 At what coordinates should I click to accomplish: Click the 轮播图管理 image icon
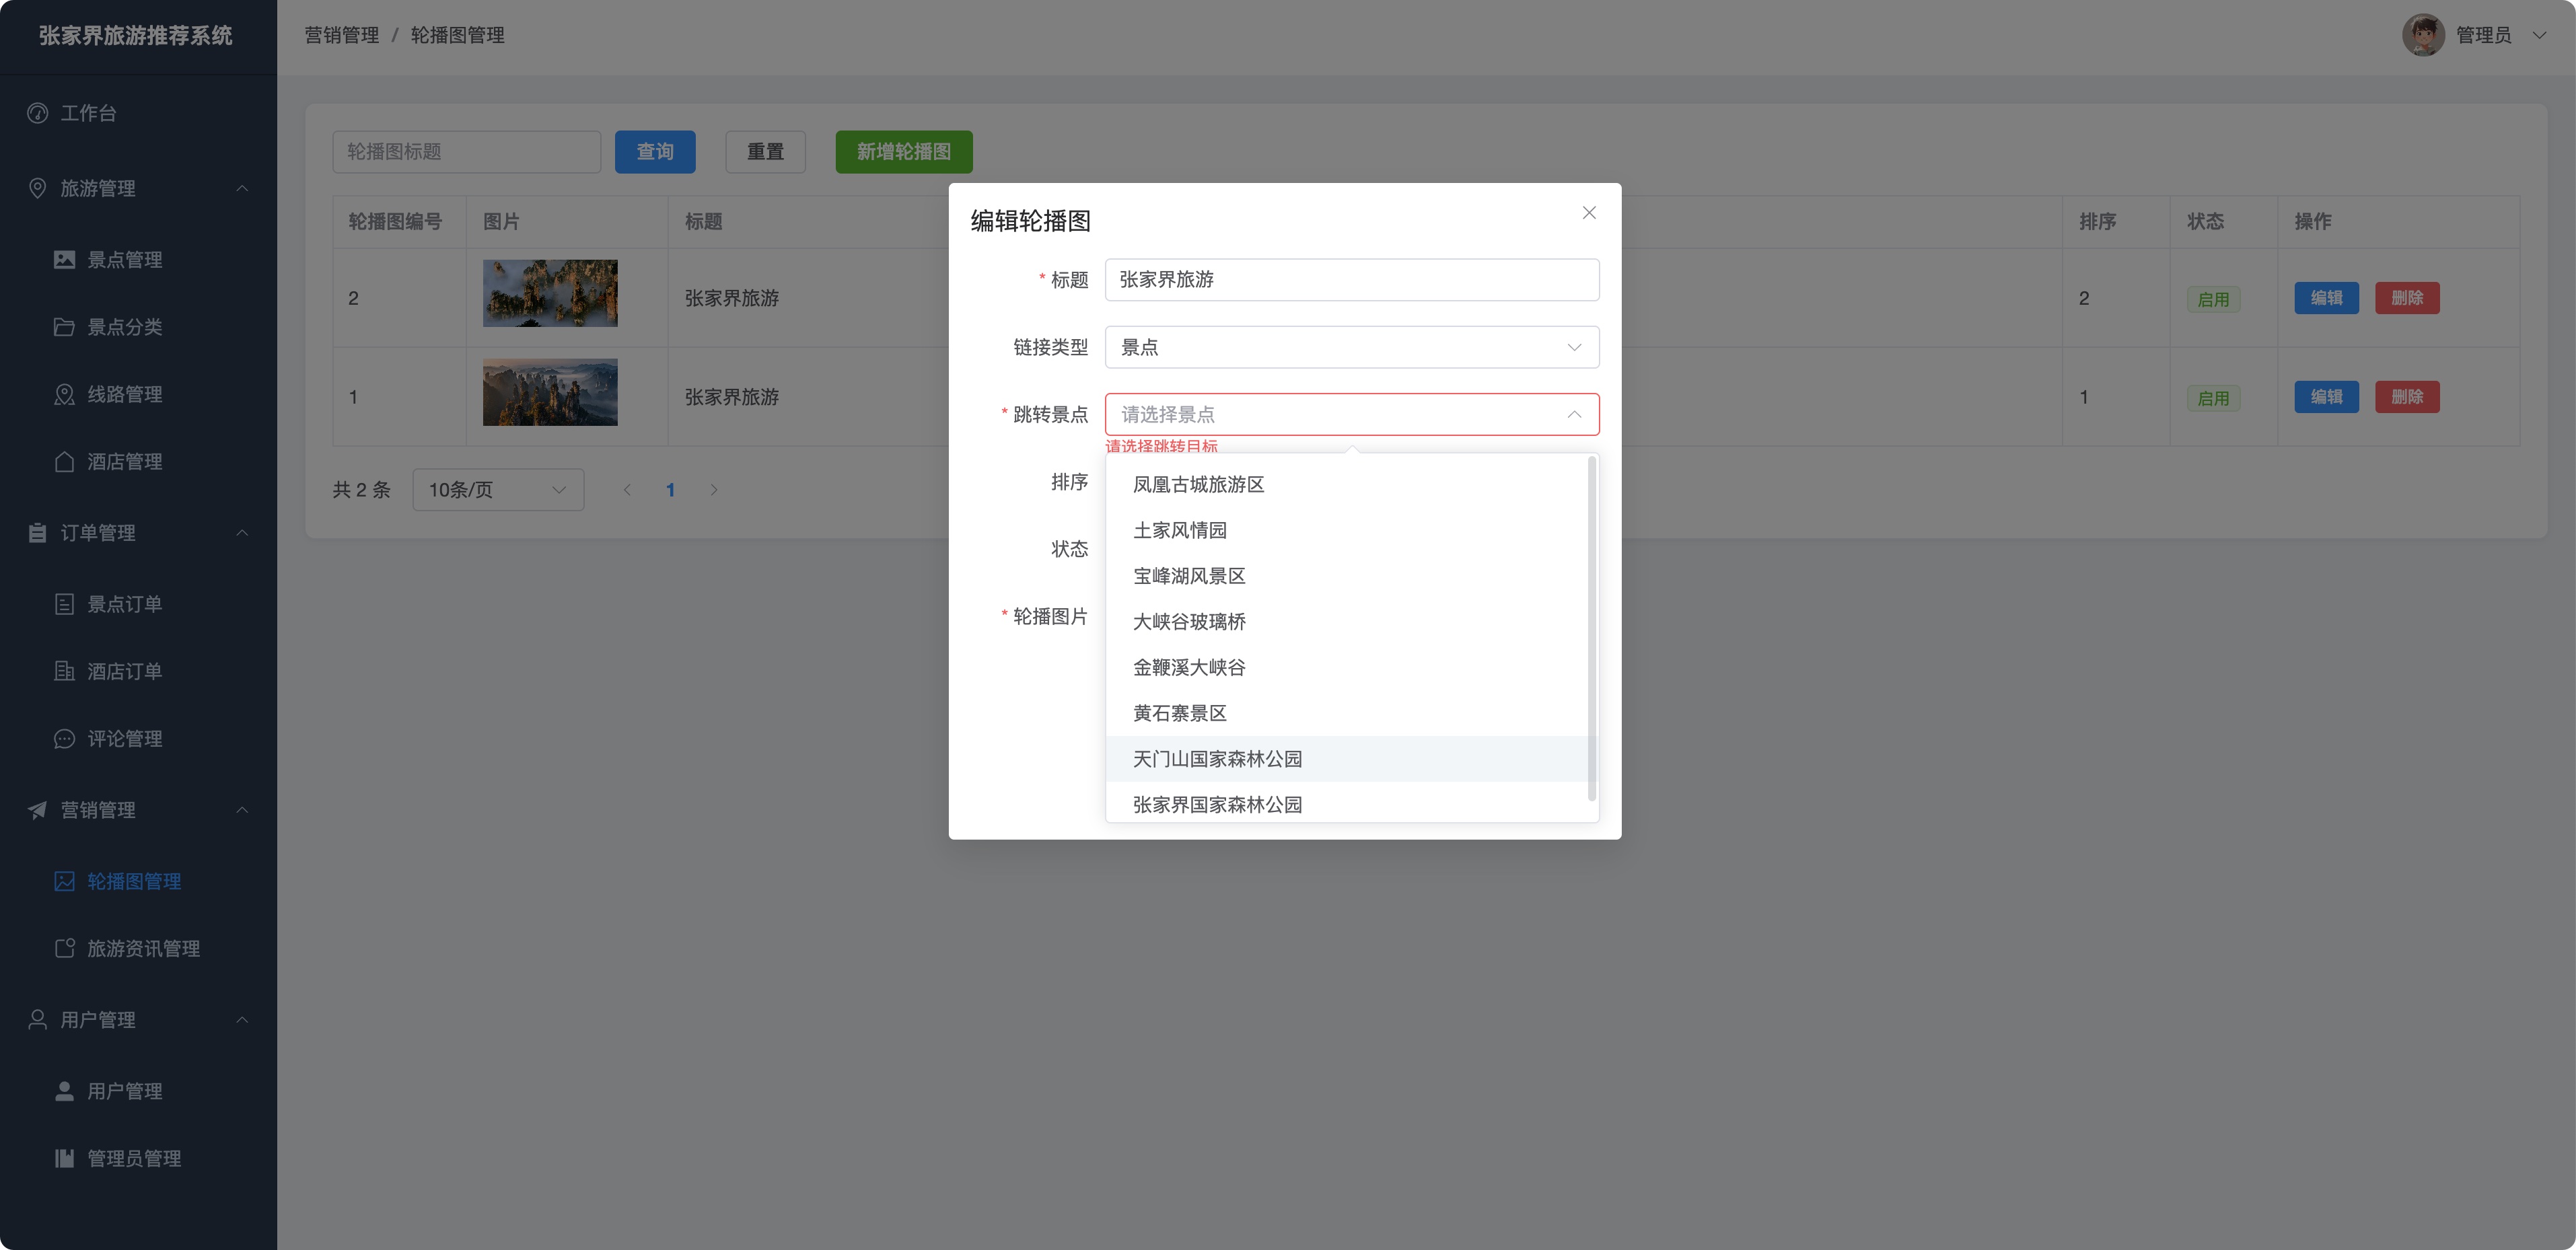[x=64, y=881]
